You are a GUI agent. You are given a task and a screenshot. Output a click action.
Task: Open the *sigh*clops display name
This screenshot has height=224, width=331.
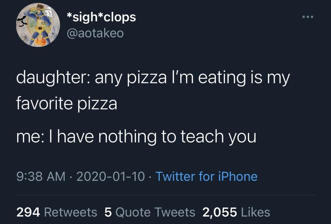(101, 18)
